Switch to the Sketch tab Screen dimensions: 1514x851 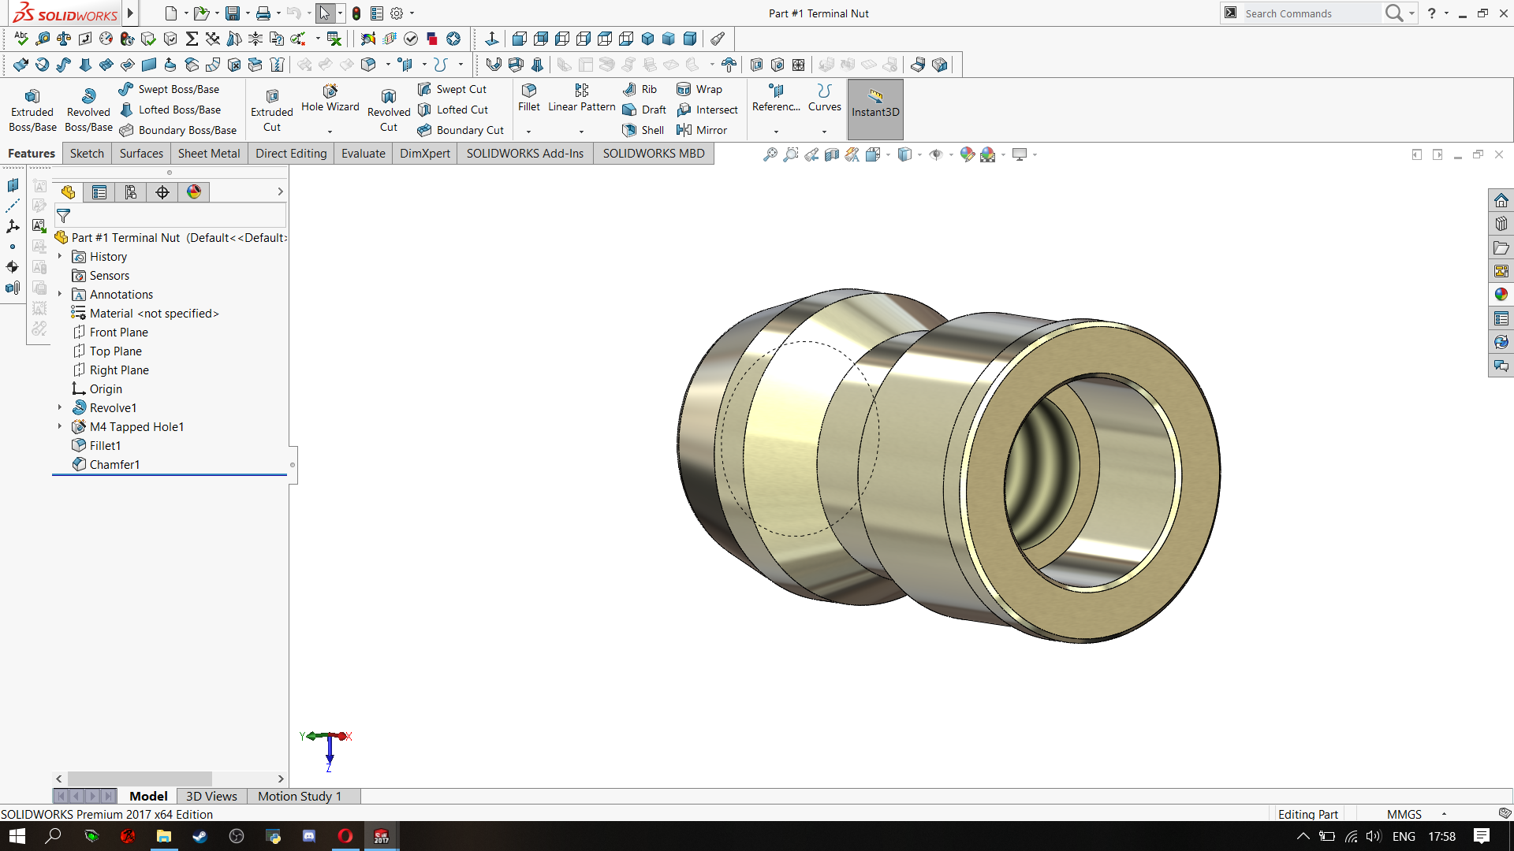click(87, 154)
